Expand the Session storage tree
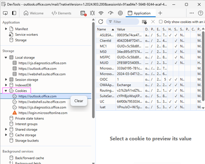205x164 pixels. coord(6,80)
